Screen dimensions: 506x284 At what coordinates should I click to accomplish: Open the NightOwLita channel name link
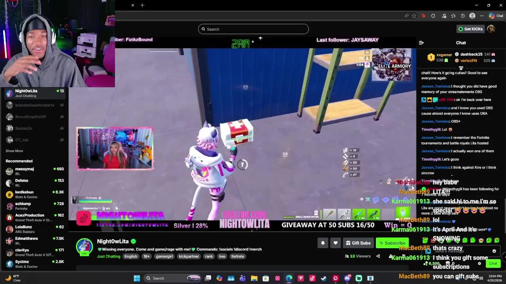click(x=113, y=241)
